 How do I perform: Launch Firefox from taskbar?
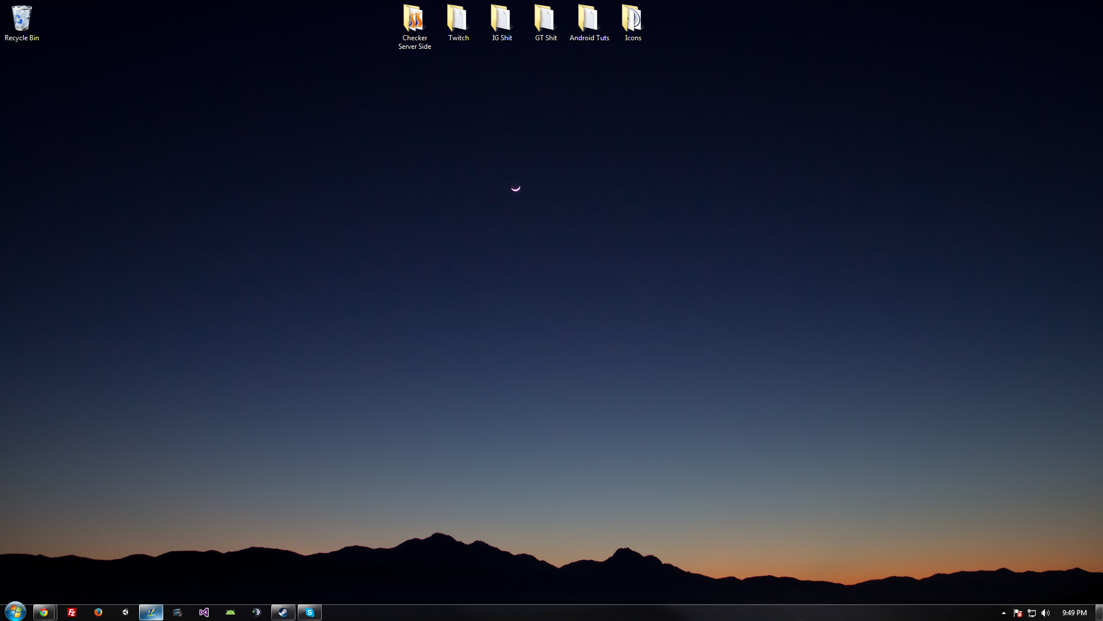click(98, 612)
